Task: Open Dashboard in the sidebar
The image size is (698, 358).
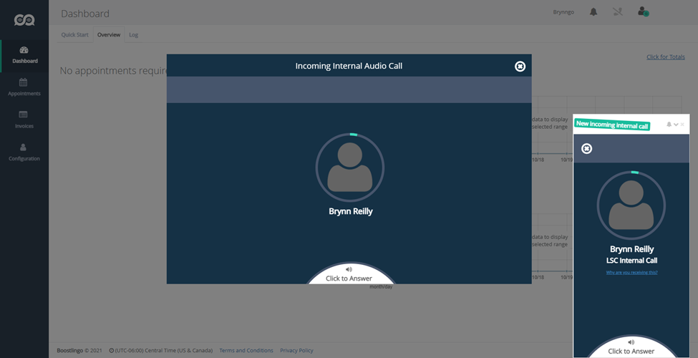Action: point(24,55)
